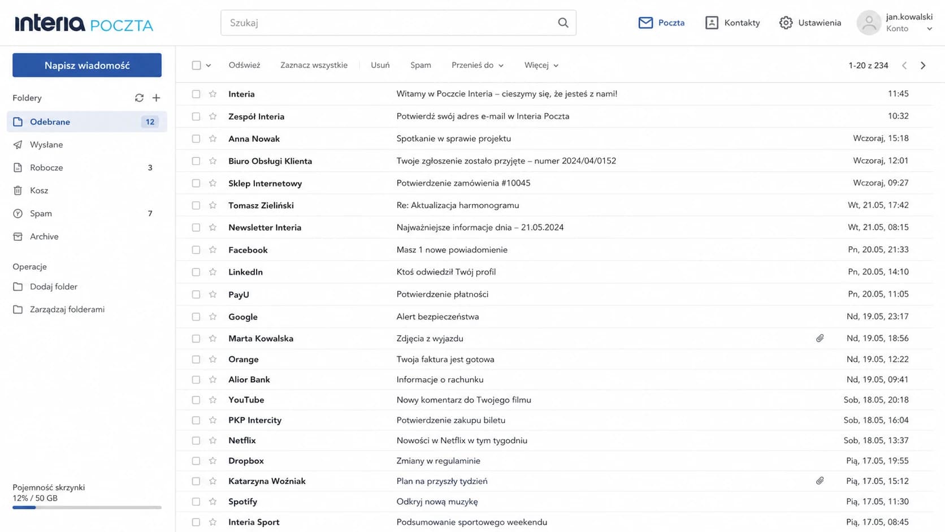Open message 'Potwierdzenie zamówienia #10045'
Viewport: 945px width, 532px height.
pos(463,183)
